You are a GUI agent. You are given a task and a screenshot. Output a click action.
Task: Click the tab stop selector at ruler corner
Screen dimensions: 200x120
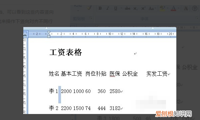pos(25,34)
